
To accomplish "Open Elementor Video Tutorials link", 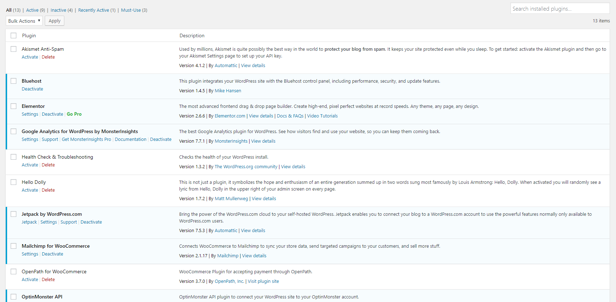I will (322, 116).
